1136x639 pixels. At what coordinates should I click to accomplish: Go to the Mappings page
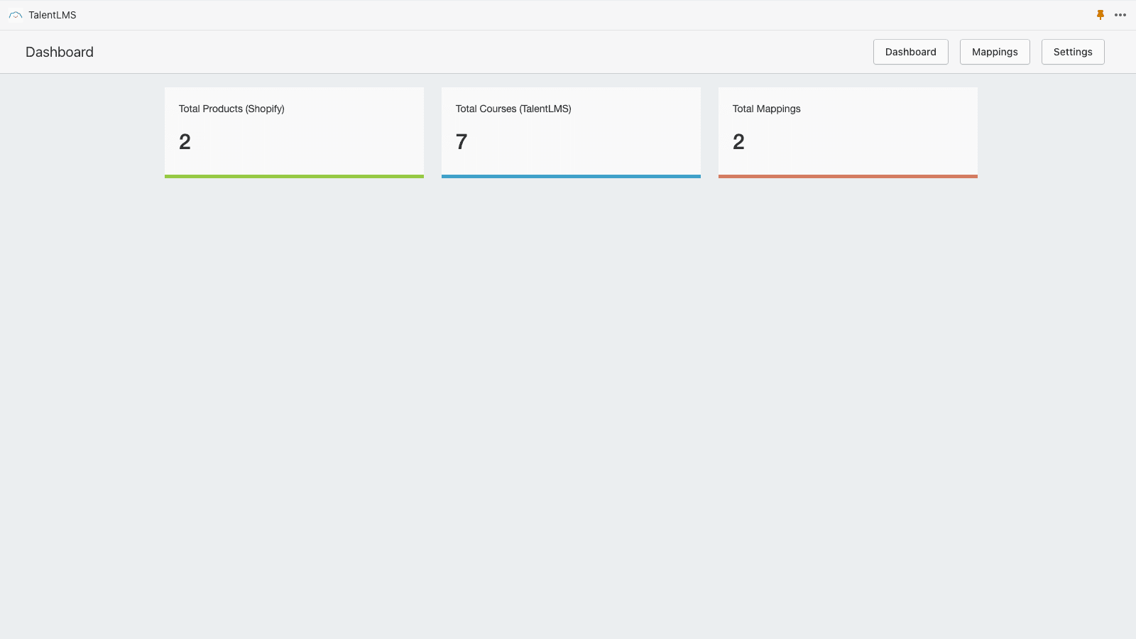tap(994, 52)
